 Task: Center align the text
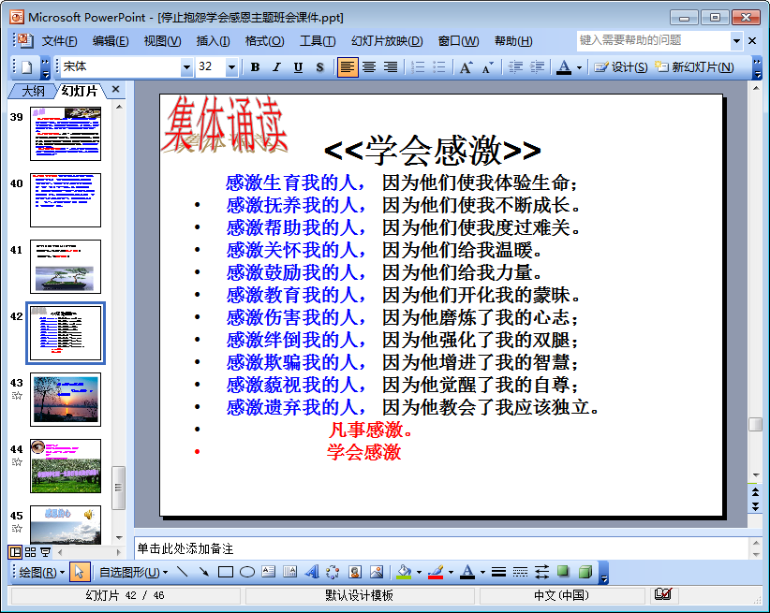tap(369, 67)
